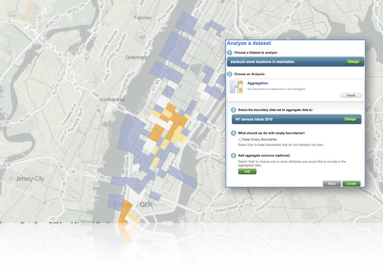Click the Jersey City map label
Screen dimensions: 383x273
click(29, 178)
